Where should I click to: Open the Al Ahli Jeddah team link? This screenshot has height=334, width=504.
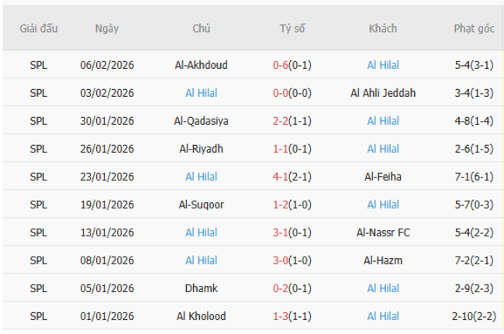point(383,93)
